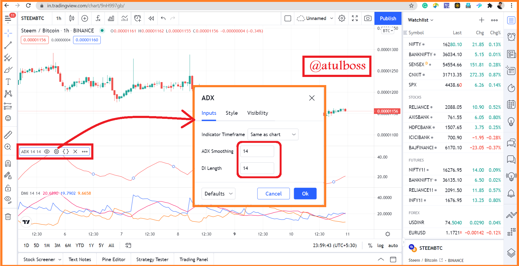The height and width of the screenshot is (266, 519).
Task: Create an alert from top toolbar
Action: [138, 18]
